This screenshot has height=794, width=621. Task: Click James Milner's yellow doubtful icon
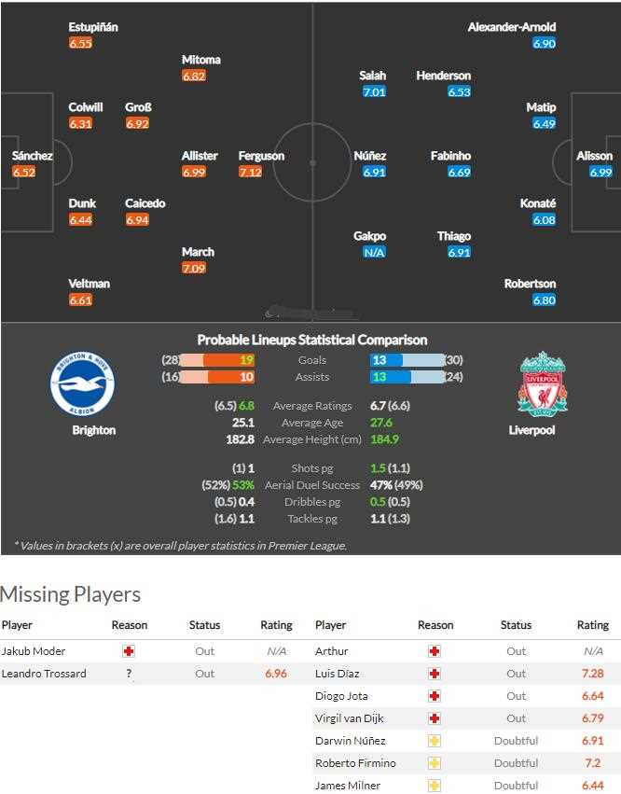click(x=435, y=786)
